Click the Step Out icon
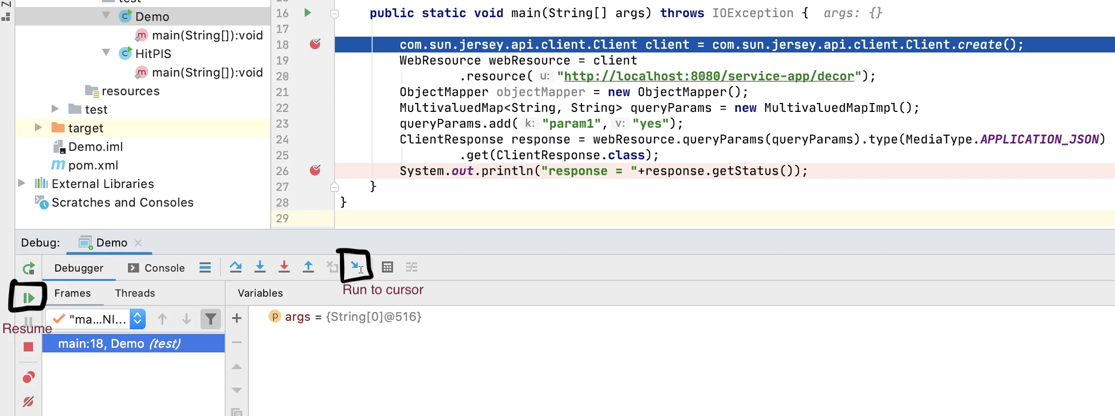1115x416 pixels. point(308,267)
